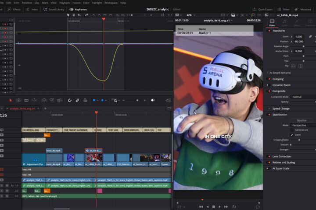The width and height of the screenshot is (316, 210).
Task: Switch to the Video tab in Inspector
Action: pyautogui.click(x=272, y=23)
